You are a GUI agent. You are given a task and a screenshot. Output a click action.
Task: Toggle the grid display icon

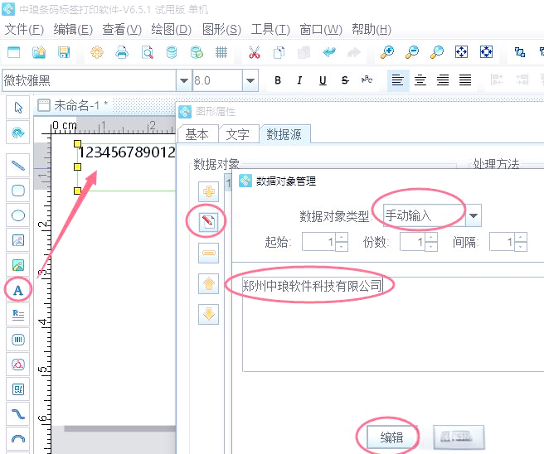click(221, 52)
